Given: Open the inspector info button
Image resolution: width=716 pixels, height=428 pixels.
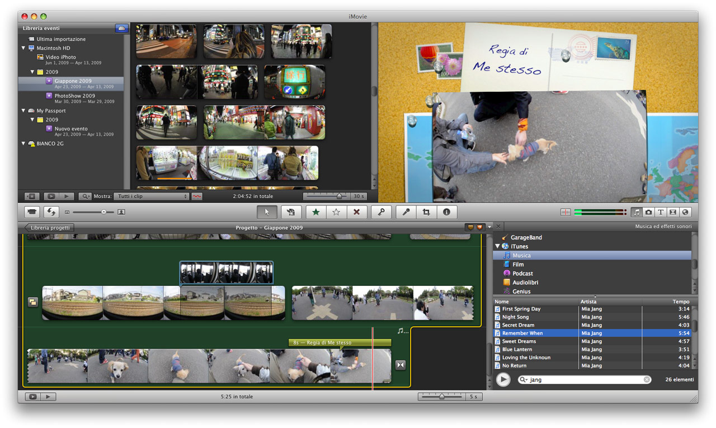Looking at the screenshot, I should coord(446,212).
